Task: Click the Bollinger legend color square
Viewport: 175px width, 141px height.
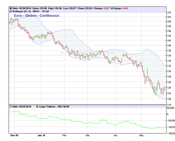Action: 11,11
